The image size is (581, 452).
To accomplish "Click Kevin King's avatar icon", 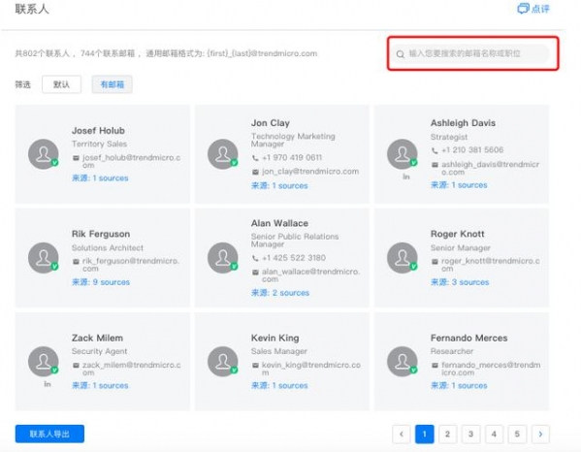I will click(x=223, y=362).
